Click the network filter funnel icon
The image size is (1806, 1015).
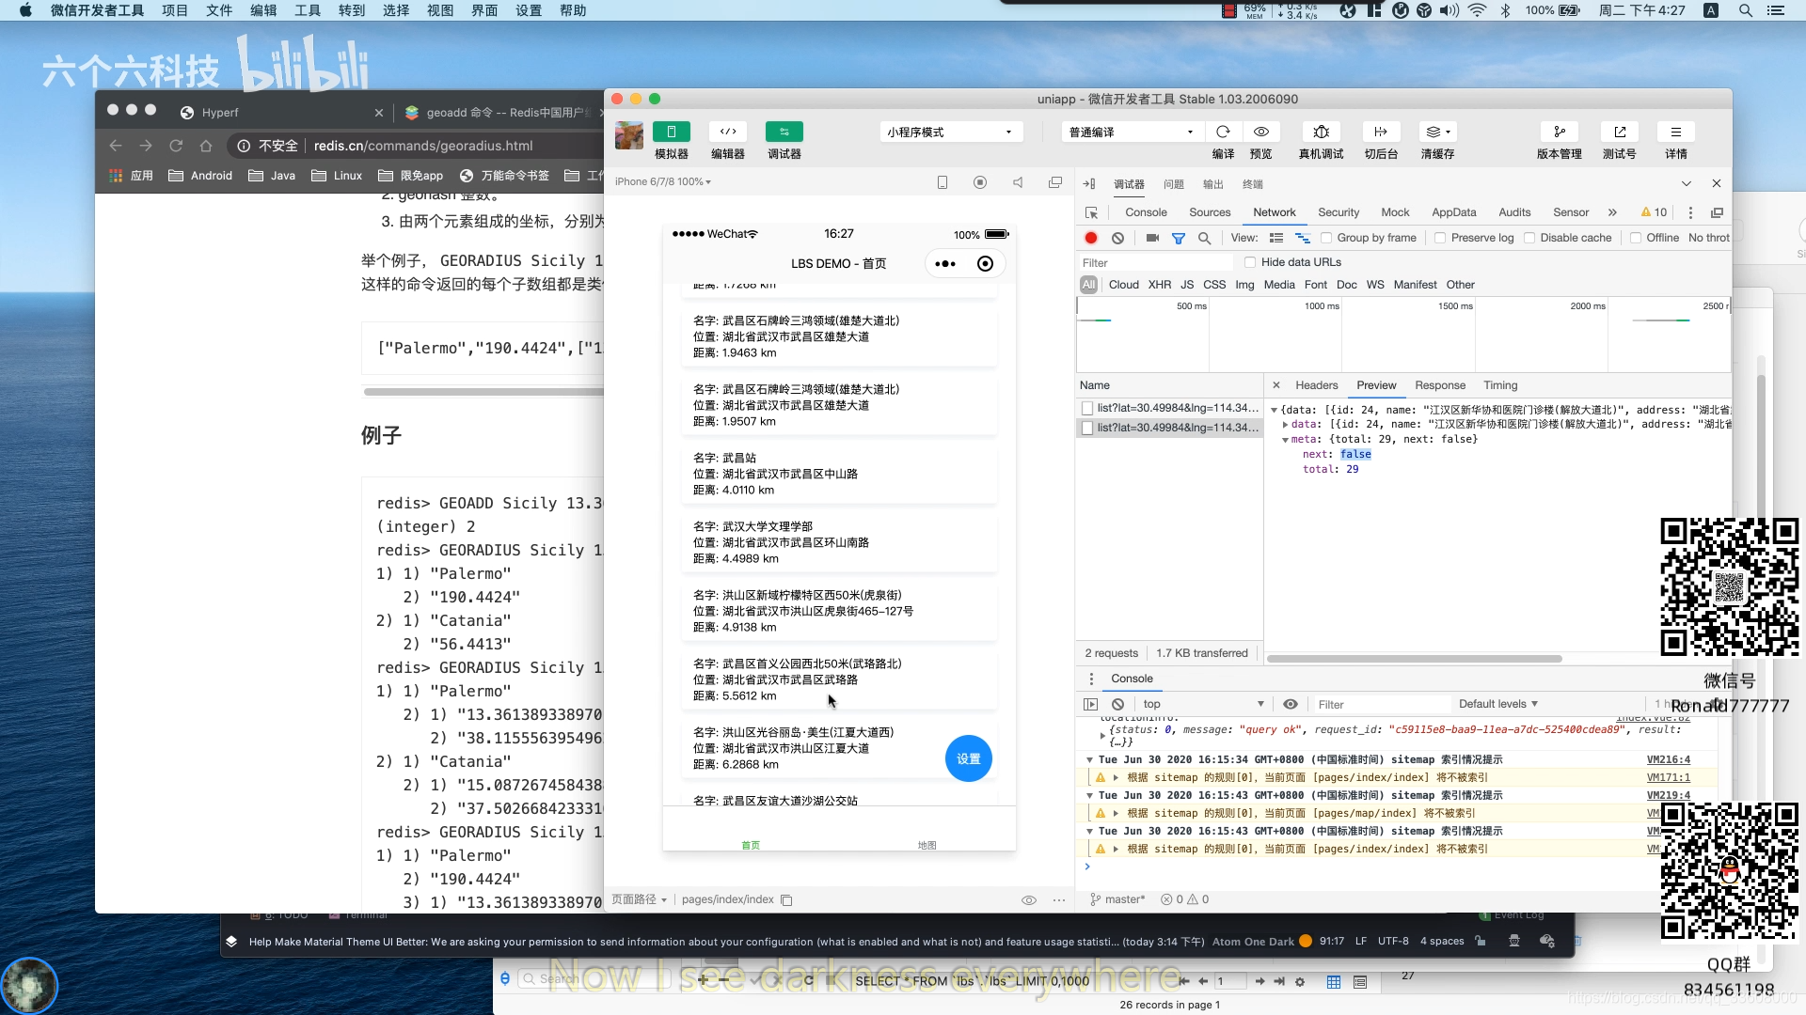click(x=1178, y=239)
